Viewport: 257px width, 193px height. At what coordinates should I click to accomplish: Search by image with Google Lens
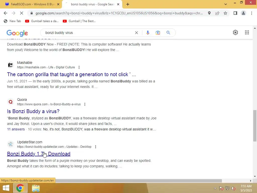[158, 33]
